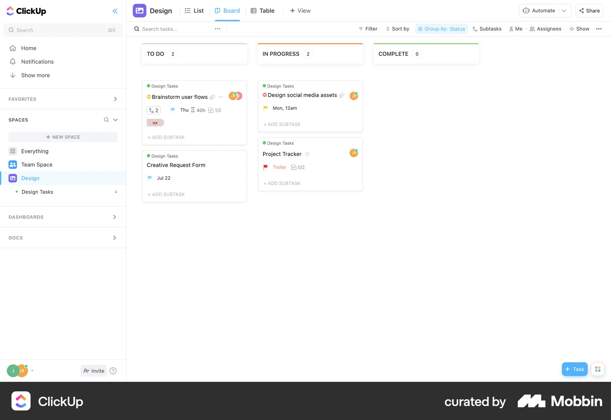Toggle the Assignees filter
611x420 pixels.
[545, 29]
